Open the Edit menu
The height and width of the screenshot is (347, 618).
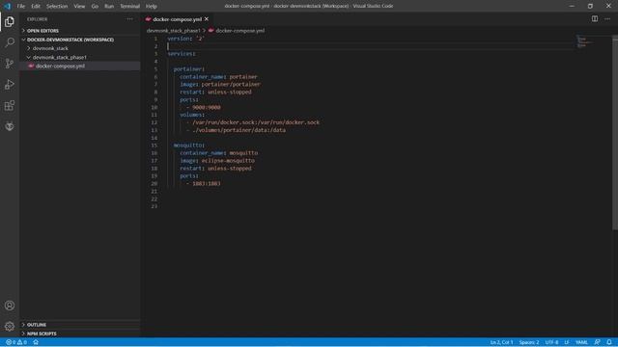[36, 6]
